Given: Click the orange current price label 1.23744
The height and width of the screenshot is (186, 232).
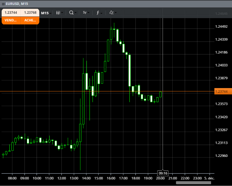Looking at the screenshot, I should click(x=223, y=92).
